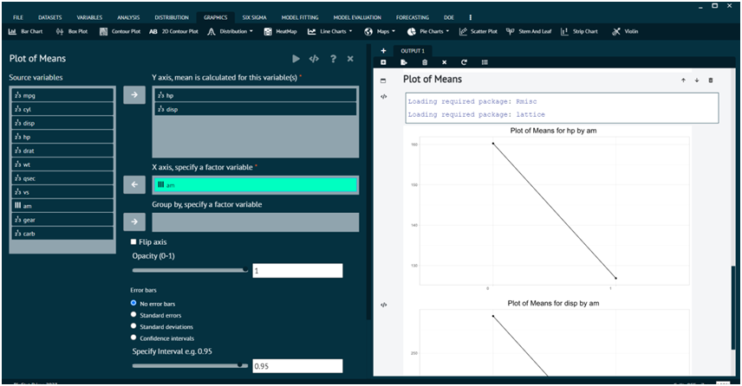Image resolution: width=742 pixels, height=386 pixels.
Task: Click the empty Group by variable box
Action: point(256,222)
